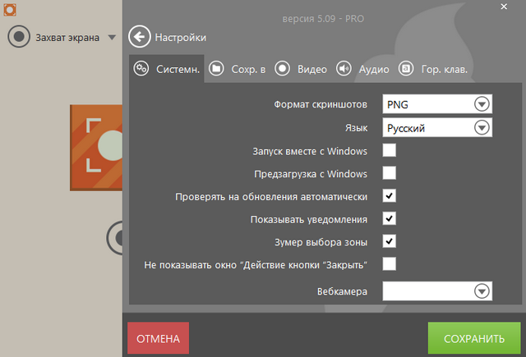The height and width of the screenshot is (357, 526).
Task: Click the back arrow icon beside Настройки
Action: tap(140, 37)
